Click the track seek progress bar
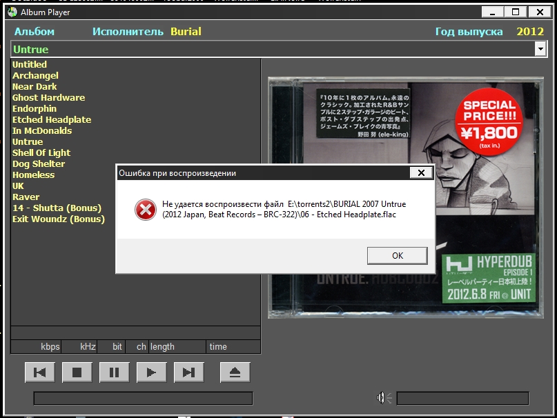 (143, 398)
